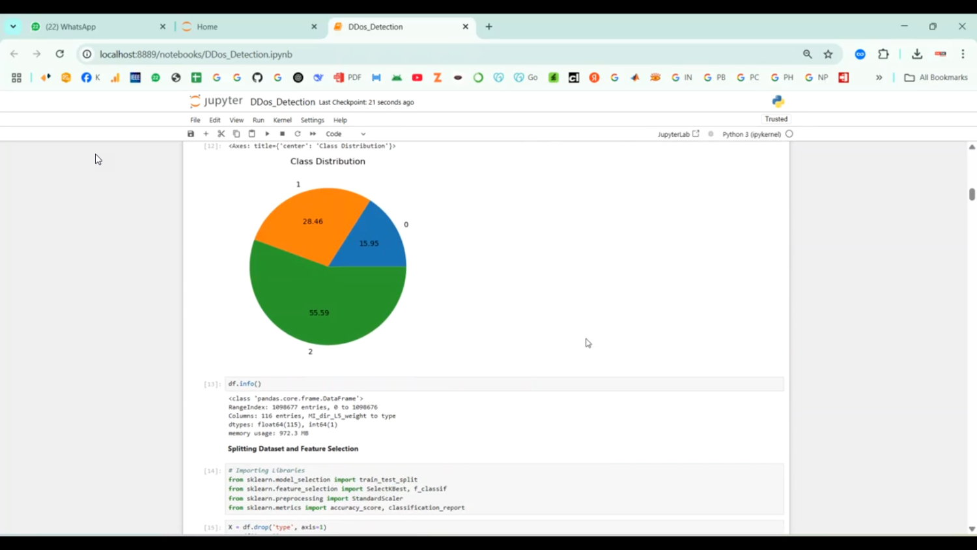
Task: Click the df.info() code cell input
Action: (x=503, y=384)
